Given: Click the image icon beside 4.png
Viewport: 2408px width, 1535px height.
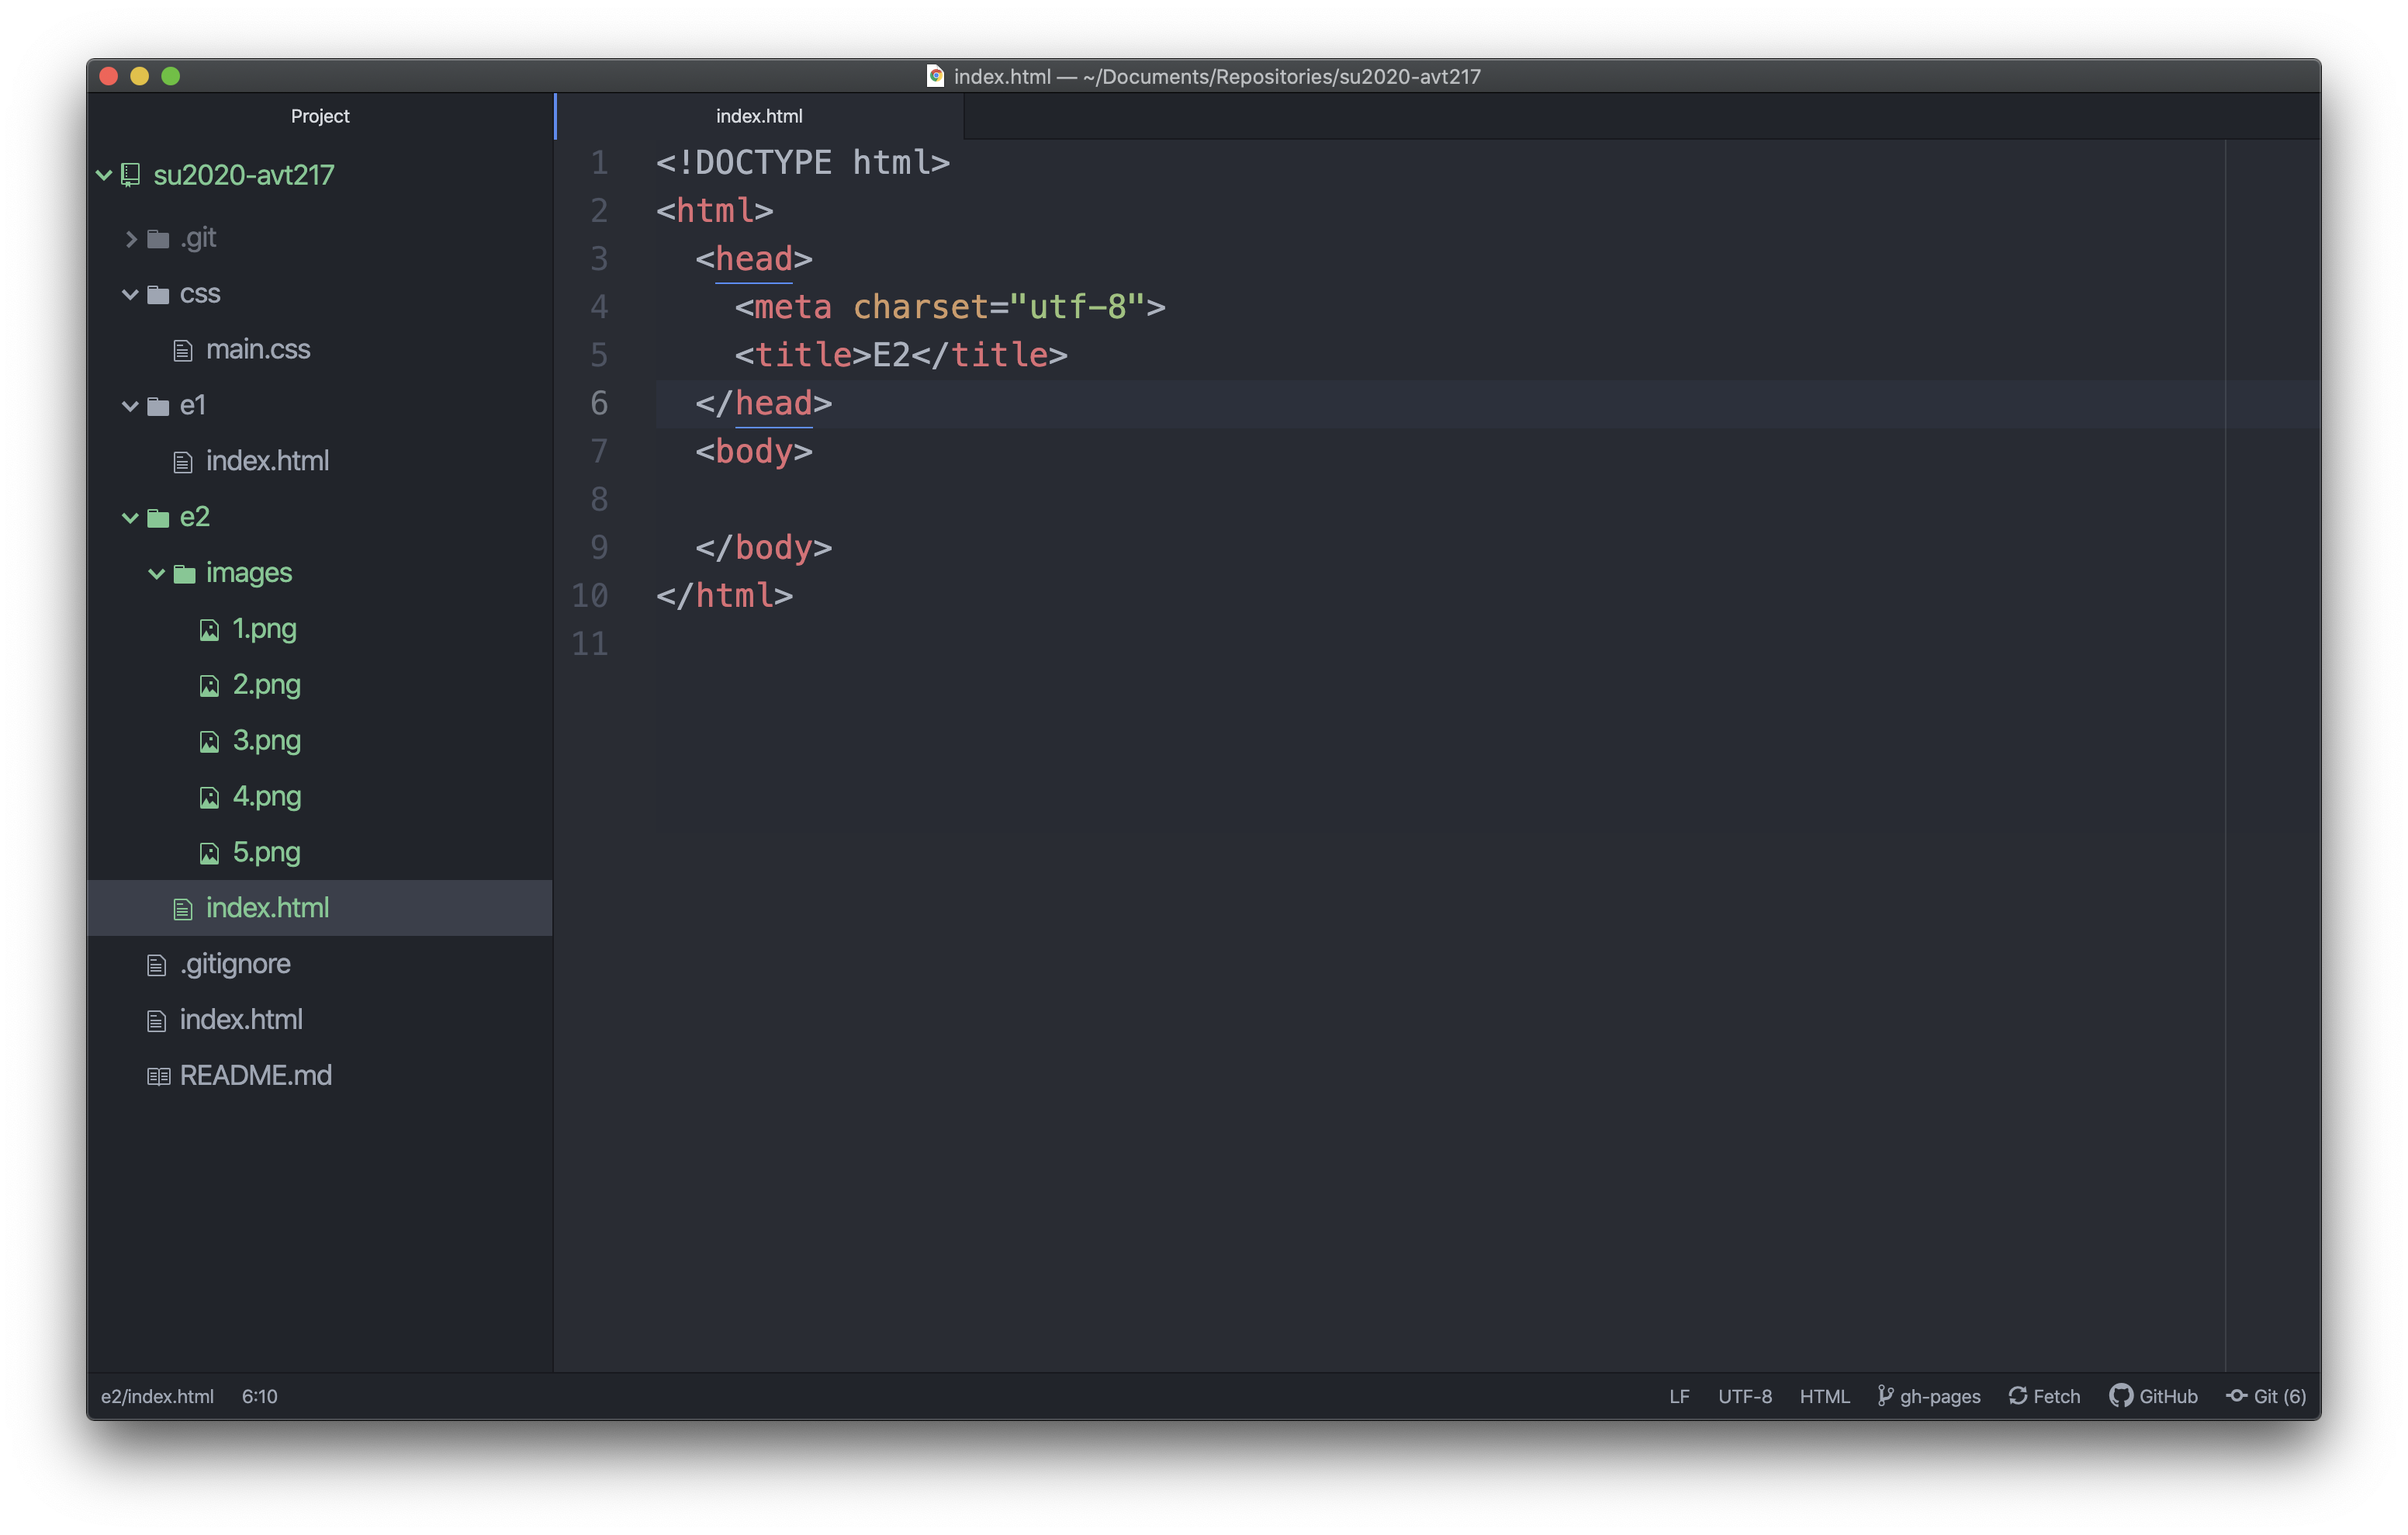Looking at the screenshot, I should [x=209, y=798].
